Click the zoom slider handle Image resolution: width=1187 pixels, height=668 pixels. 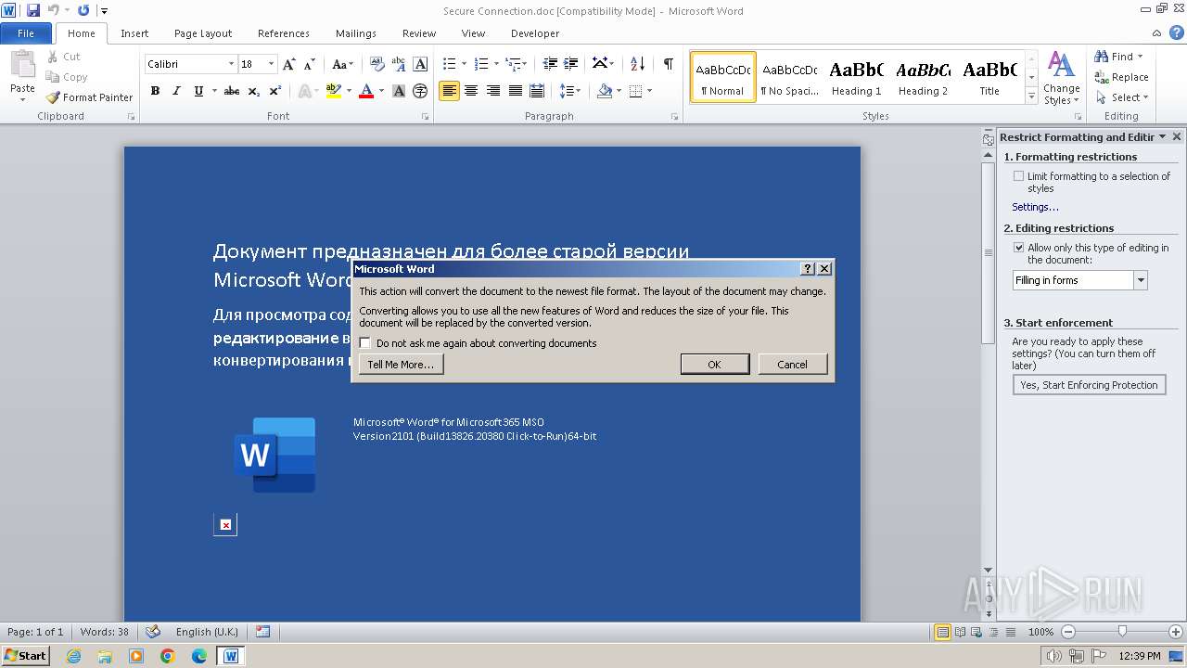coord(1122,632)
